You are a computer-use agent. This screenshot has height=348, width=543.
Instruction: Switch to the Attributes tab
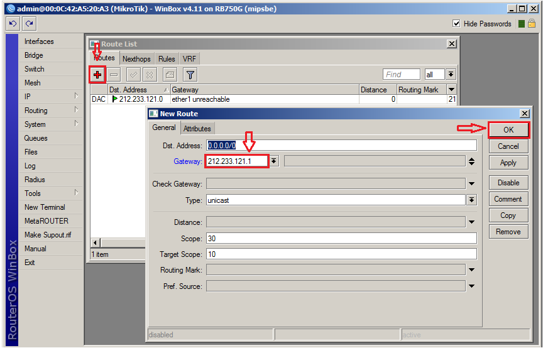pos(197,128)
